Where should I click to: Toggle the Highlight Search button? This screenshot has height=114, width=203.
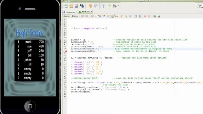coord(112,16)
